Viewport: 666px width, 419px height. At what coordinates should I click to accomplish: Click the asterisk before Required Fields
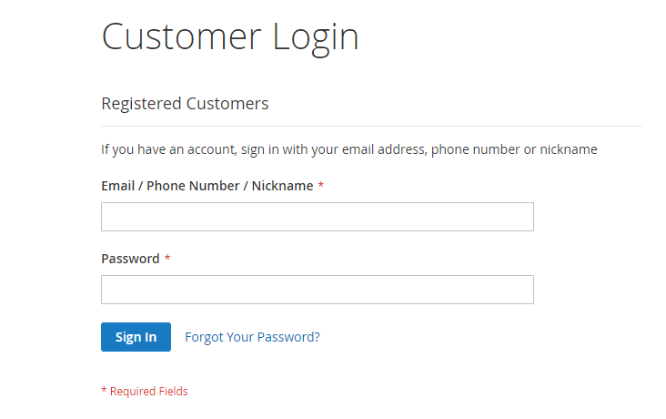[104, 392]
